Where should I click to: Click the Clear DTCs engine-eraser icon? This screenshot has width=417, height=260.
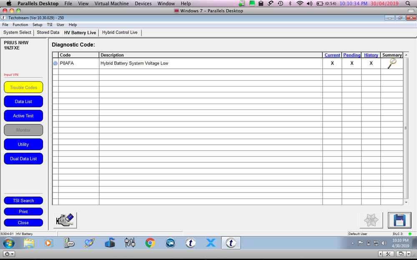click(x=65, y=220)
